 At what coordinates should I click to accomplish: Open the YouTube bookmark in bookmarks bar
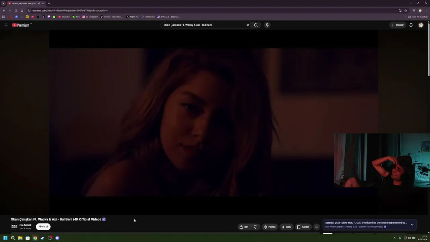[x=64, y=17]
